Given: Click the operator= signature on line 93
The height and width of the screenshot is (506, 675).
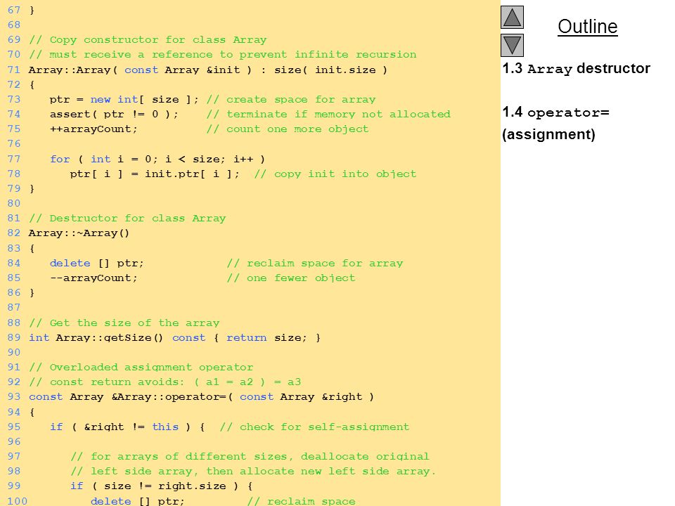Looking at the screenshot, I should (x=201, y=396).
